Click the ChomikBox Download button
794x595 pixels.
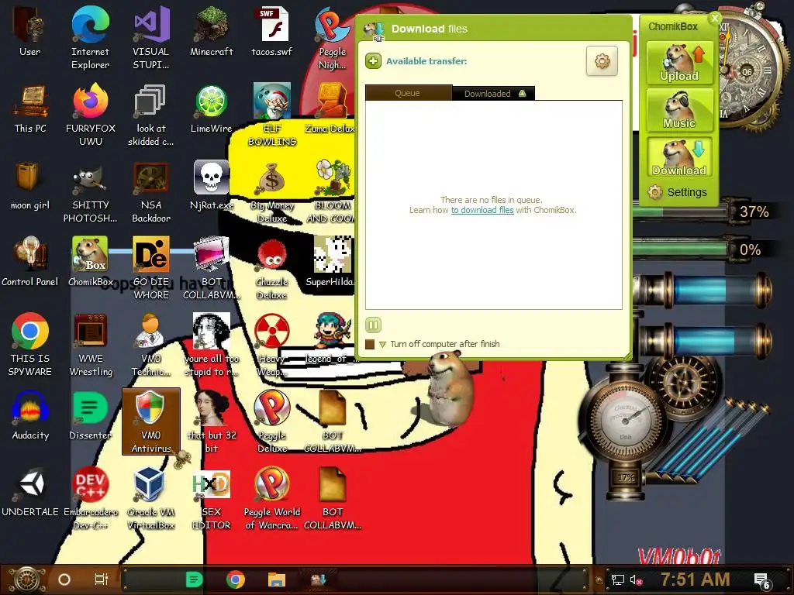coord(679,157)
